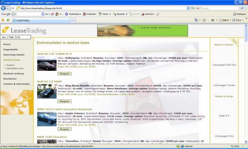
Task: Click the Bookmarks star icon
Action: pos(67,14)
